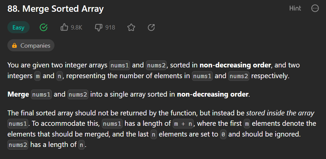This screenshot has height=159, width=326.
Task: Reveal the Hint section
Action: click(x=295, y=8)
